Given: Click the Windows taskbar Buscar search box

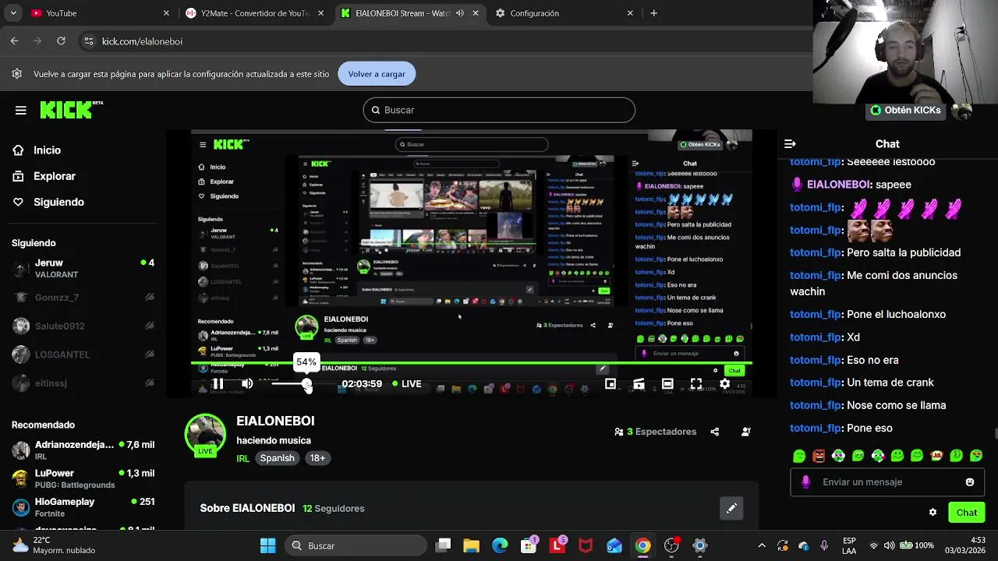Looking at the screenshot, I should click(356, 545).
